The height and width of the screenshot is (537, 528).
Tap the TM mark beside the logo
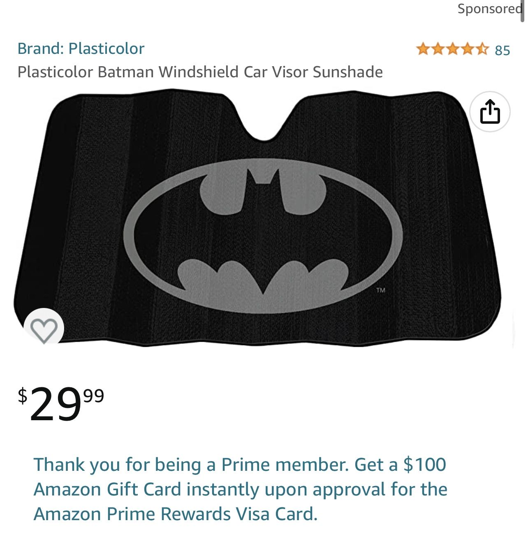point(381,290)
